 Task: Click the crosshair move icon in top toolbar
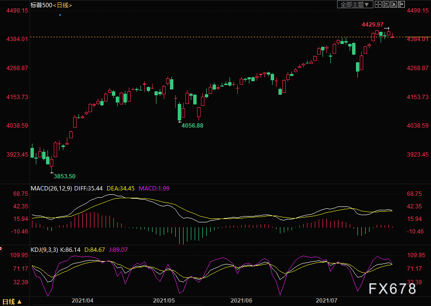pos(379,4)
